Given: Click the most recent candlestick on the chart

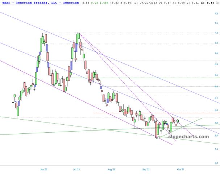Looking at the screenshot, I should click(x=178, y=121).
